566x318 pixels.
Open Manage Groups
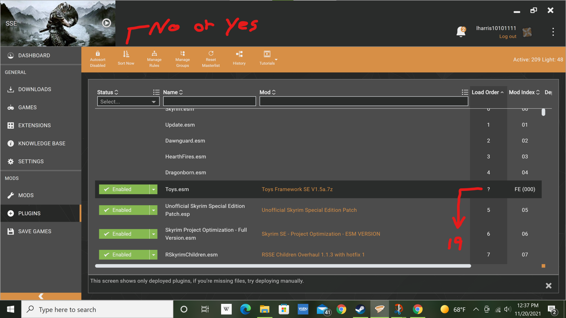182,59
